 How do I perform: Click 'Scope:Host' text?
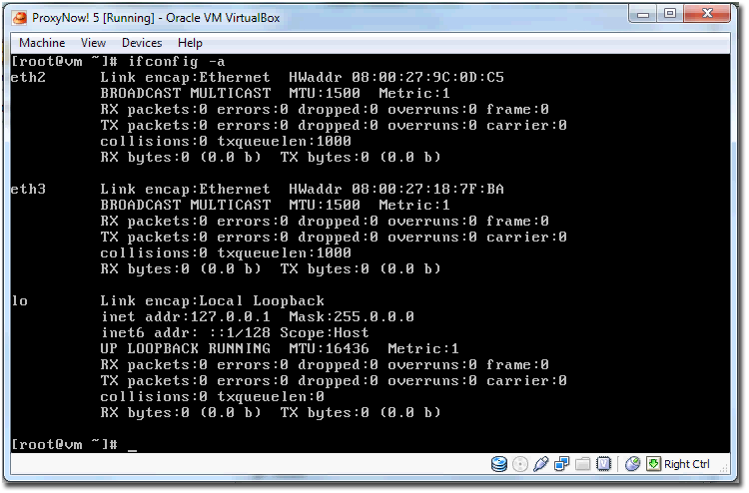pos(325,332)
